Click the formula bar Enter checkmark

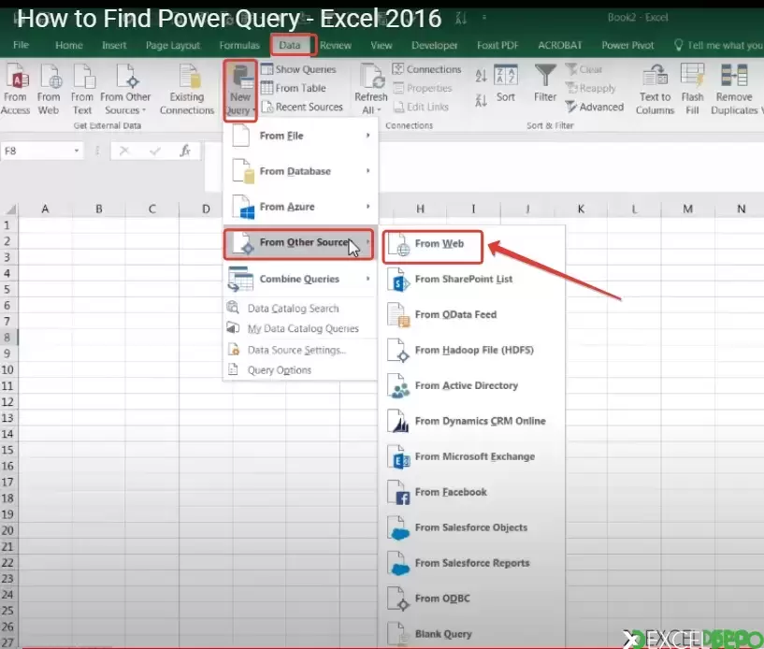pos(155,151)
